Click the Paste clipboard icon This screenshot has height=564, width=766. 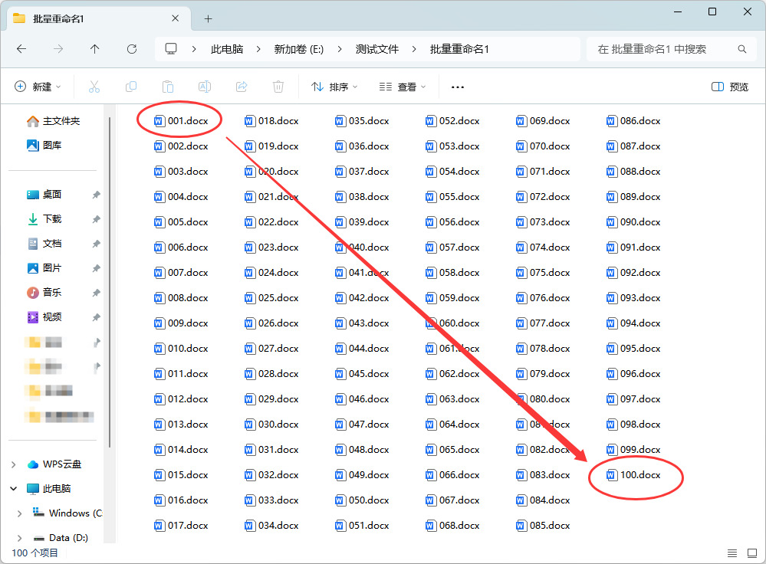(x=168, y=87)
